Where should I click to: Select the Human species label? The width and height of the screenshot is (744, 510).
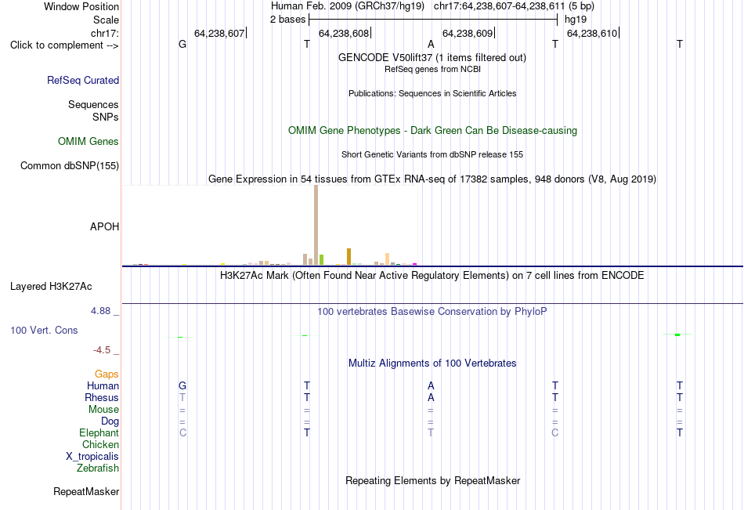tap(103, 385)
